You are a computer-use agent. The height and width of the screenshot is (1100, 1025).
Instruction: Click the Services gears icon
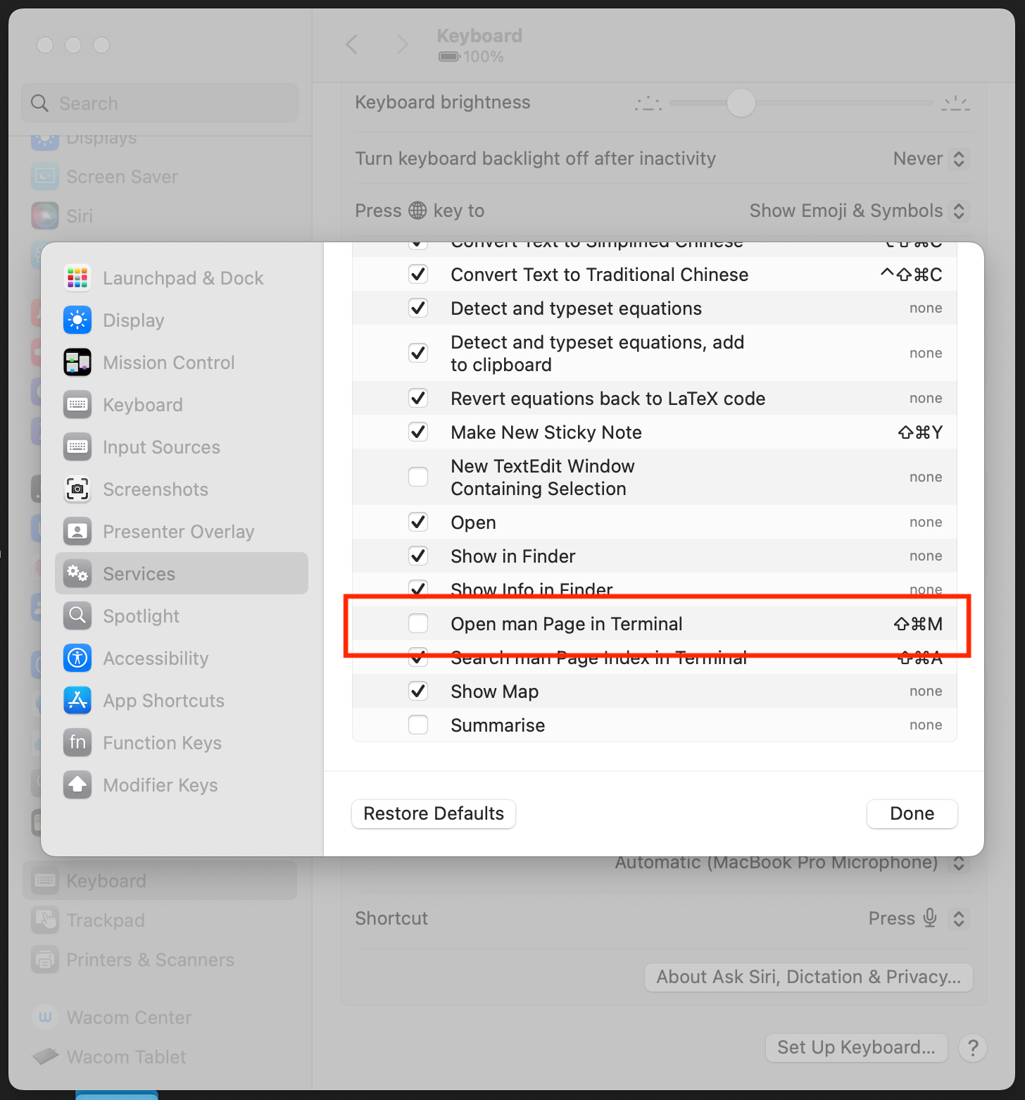(x=77, y=573)
